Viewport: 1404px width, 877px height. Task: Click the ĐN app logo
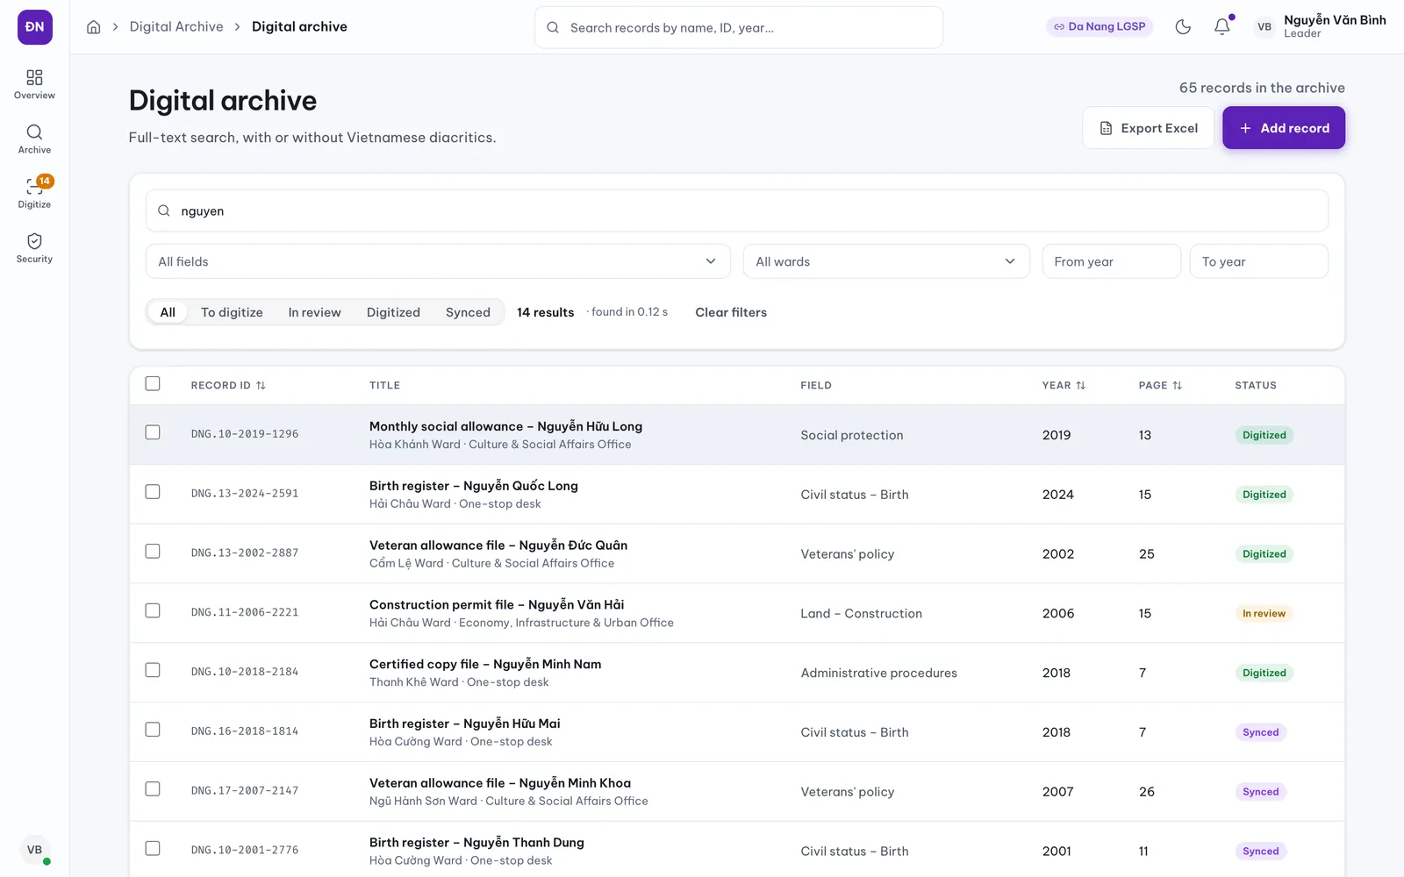[35, 27]
